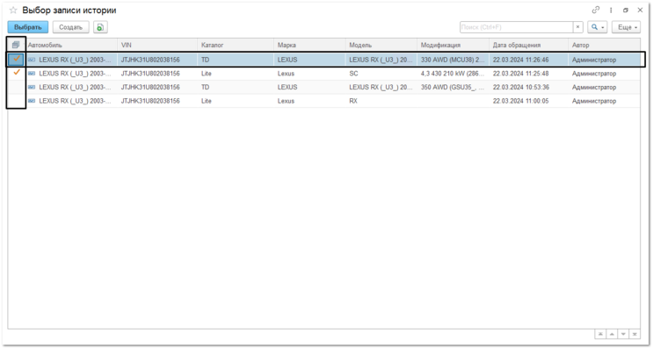The height and width of the screenshot is (349, 653).
Task: Open the Еще dropdown menu
Action: pos(626,27)
